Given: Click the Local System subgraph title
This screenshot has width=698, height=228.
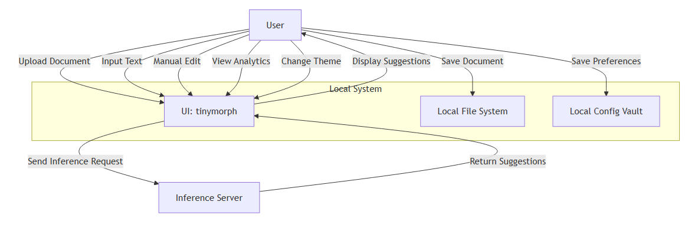Looking at the screenshot, I should [x=356, y=89].
